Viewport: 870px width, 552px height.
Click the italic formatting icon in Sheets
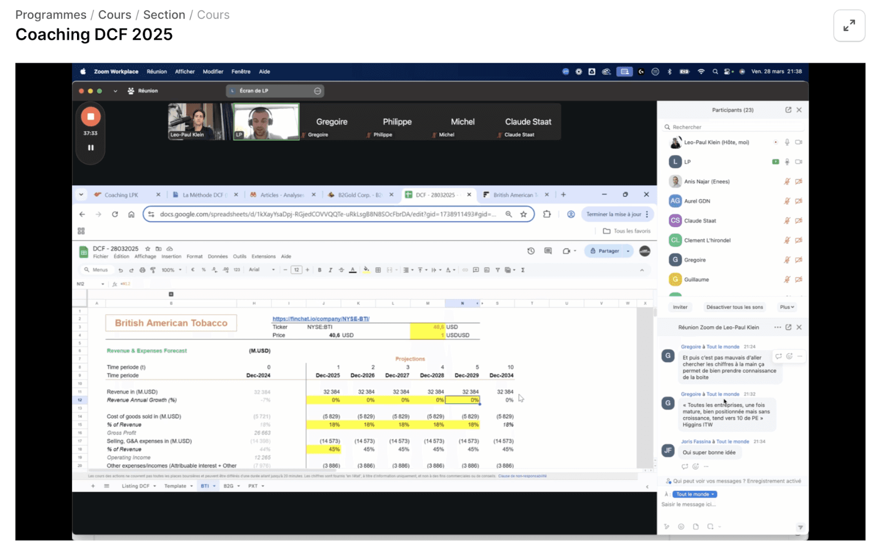tap(330, 270)
